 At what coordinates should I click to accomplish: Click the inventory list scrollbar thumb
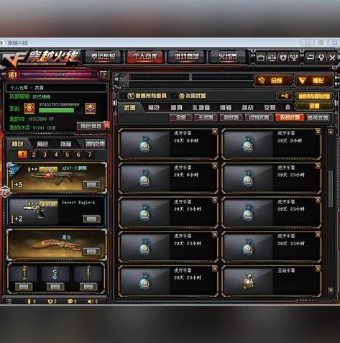tap(331, 189)
